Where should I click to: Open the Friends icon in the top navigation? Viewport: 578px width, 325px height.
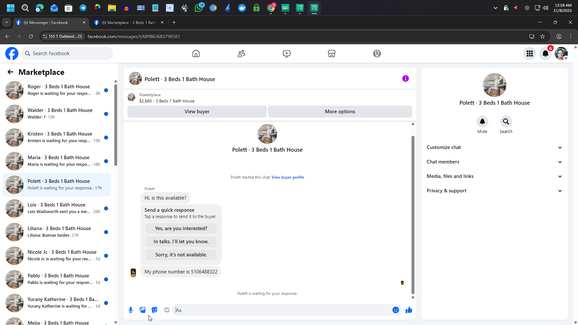coord(241,54)
